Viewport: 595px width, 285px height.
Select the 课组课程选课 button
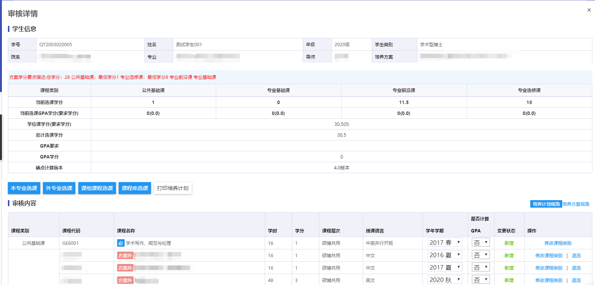coord(97,188)
